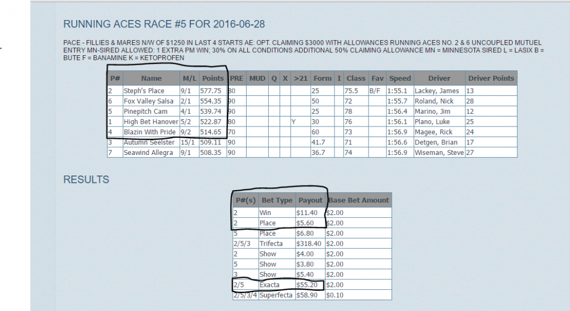This screenshot has width=570, height=311.
Task: Click Trifecta payout $318.40
Action: (308, 244)
